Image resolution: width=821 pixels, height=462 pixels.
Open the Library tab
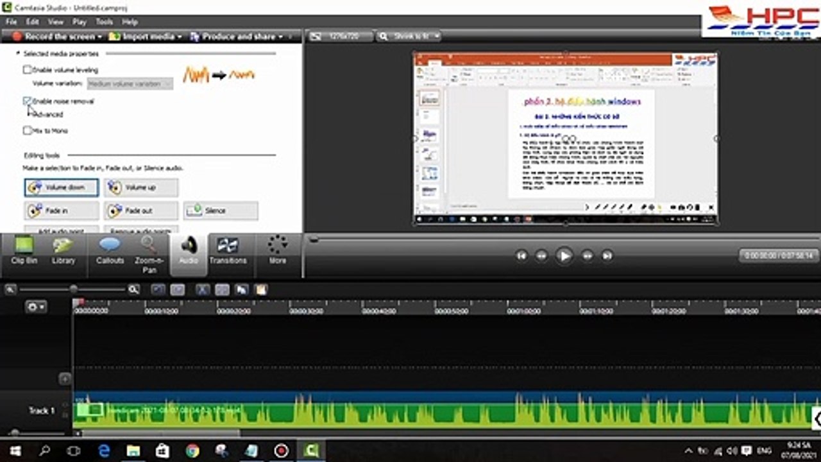(63, 252)
